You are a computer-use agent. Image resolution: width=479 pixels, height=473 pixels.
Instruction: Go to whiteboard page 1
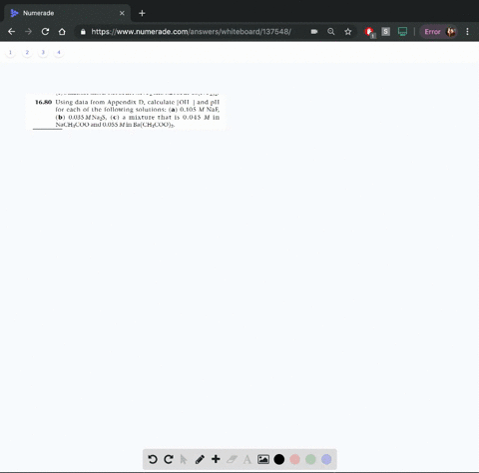pos(10,52)
